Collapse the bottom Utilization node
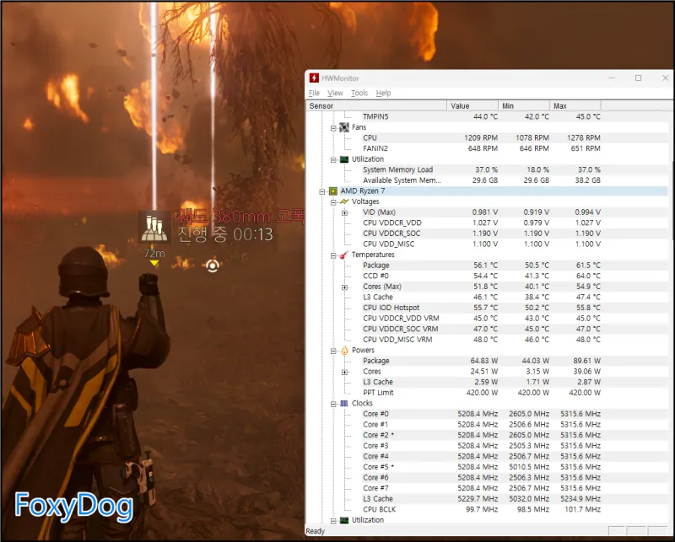This screenshot has height=542, width=675. [x=333, y=520]
